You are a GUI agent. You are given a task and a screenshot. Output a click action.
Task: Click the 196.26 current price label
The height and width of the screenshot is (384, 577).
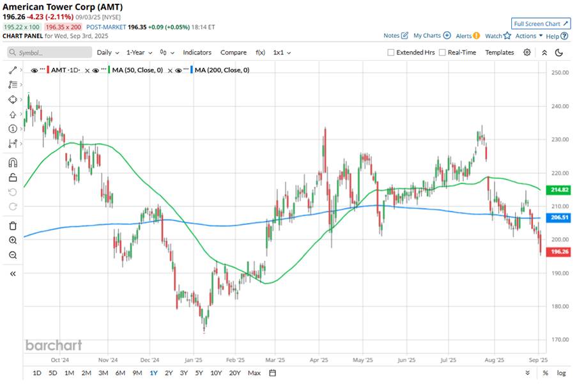558,252
